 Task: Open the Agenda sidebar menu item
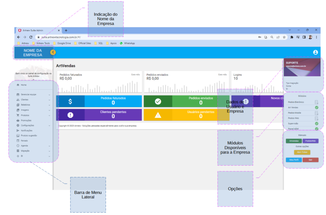click(33, 146)
